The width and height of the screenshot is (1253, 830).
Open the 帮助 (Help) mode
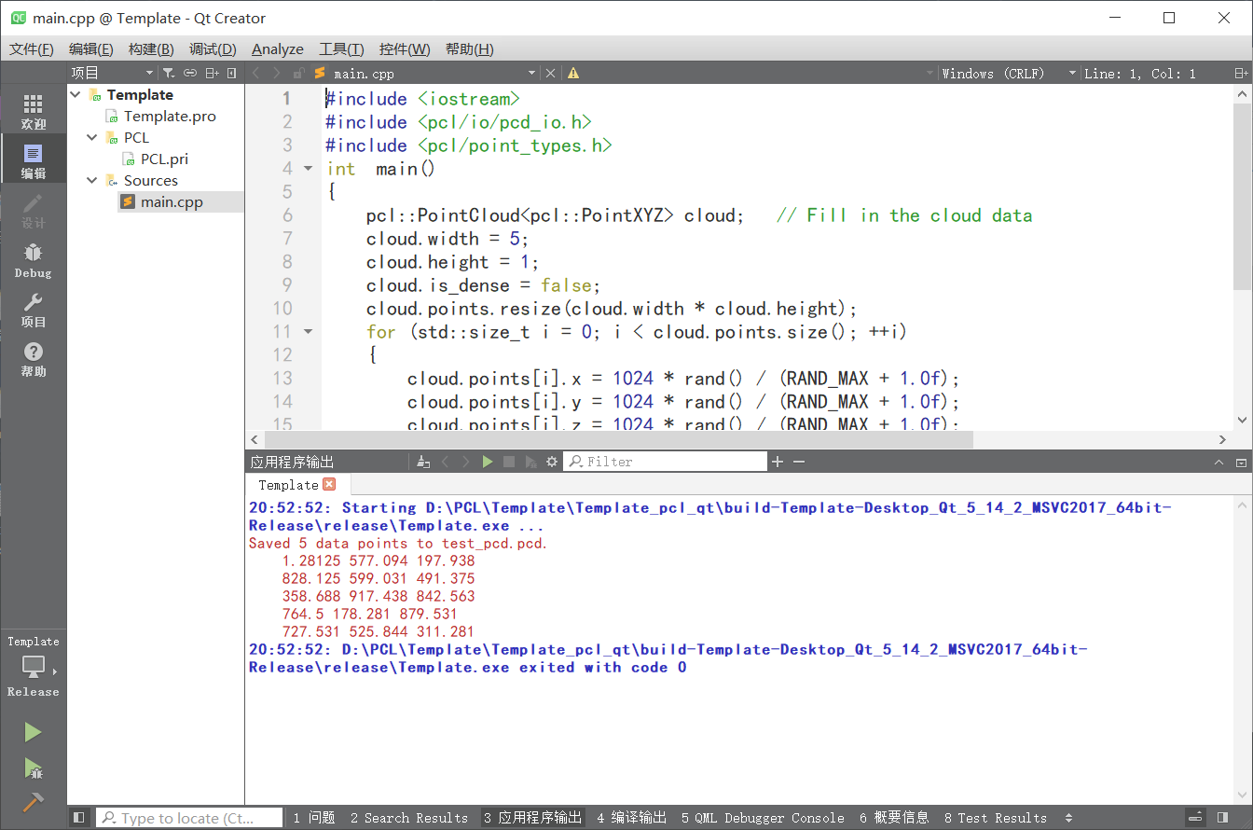pos(34,358)
